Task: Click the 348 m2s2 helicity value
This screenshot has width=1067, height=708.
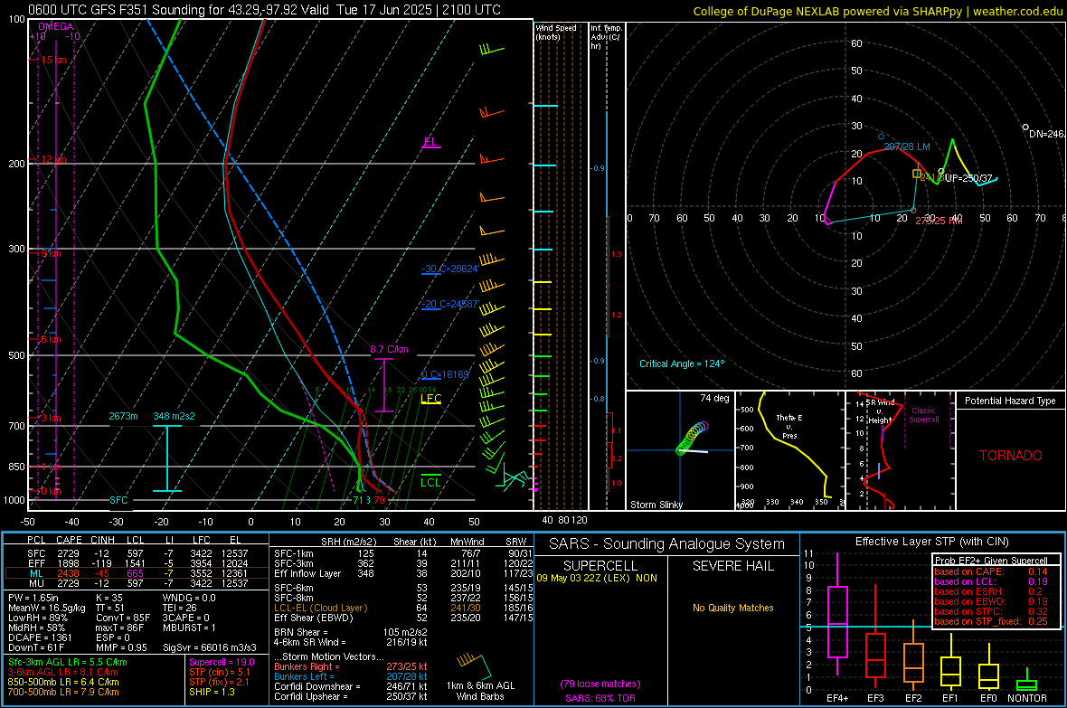Action: [x=174, y=416]
